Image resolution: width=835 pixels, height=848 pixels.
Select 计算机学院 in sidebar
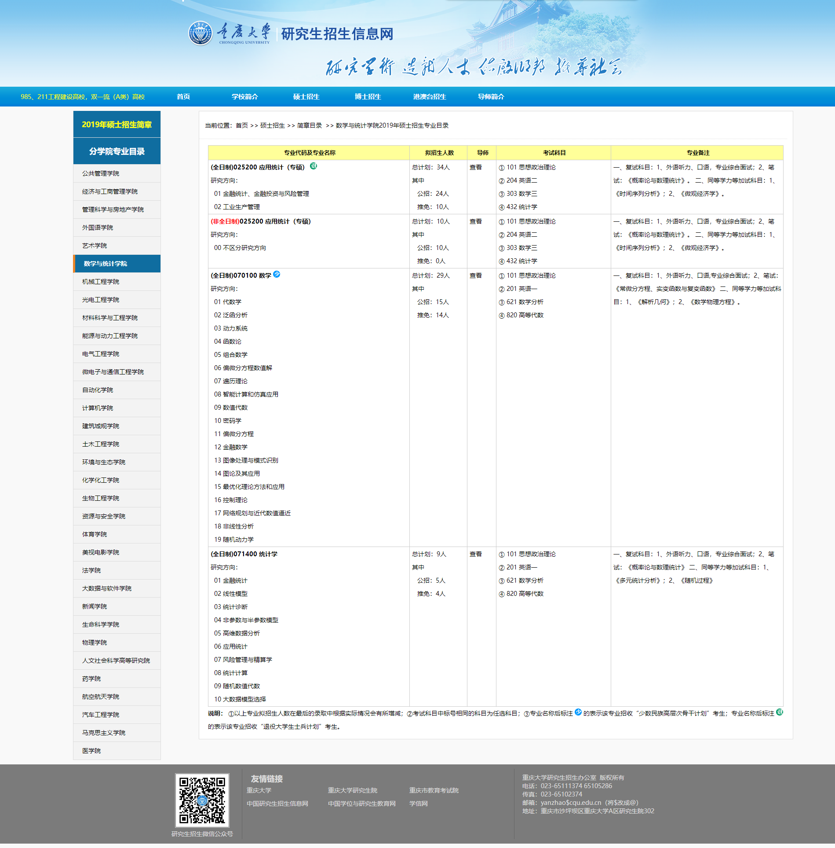pos(117,408)
